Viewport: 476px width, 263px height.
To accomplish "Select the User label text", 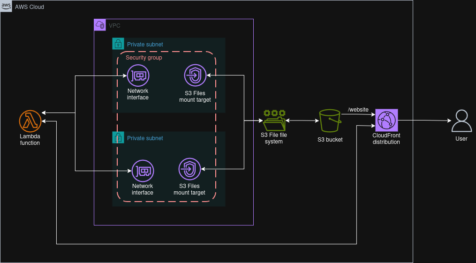I will (461, 139).
